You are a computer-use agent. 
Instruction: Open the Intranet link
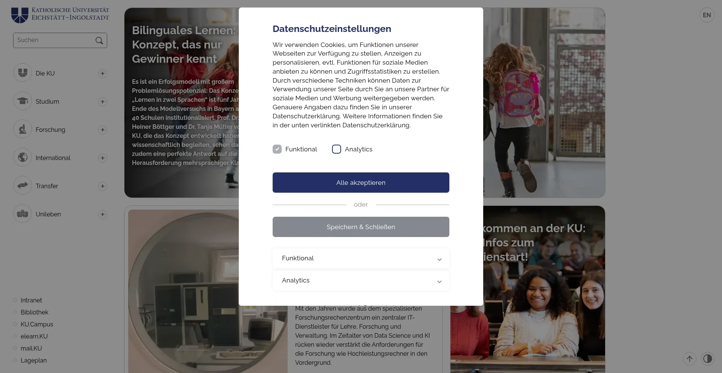click(31, 300)
